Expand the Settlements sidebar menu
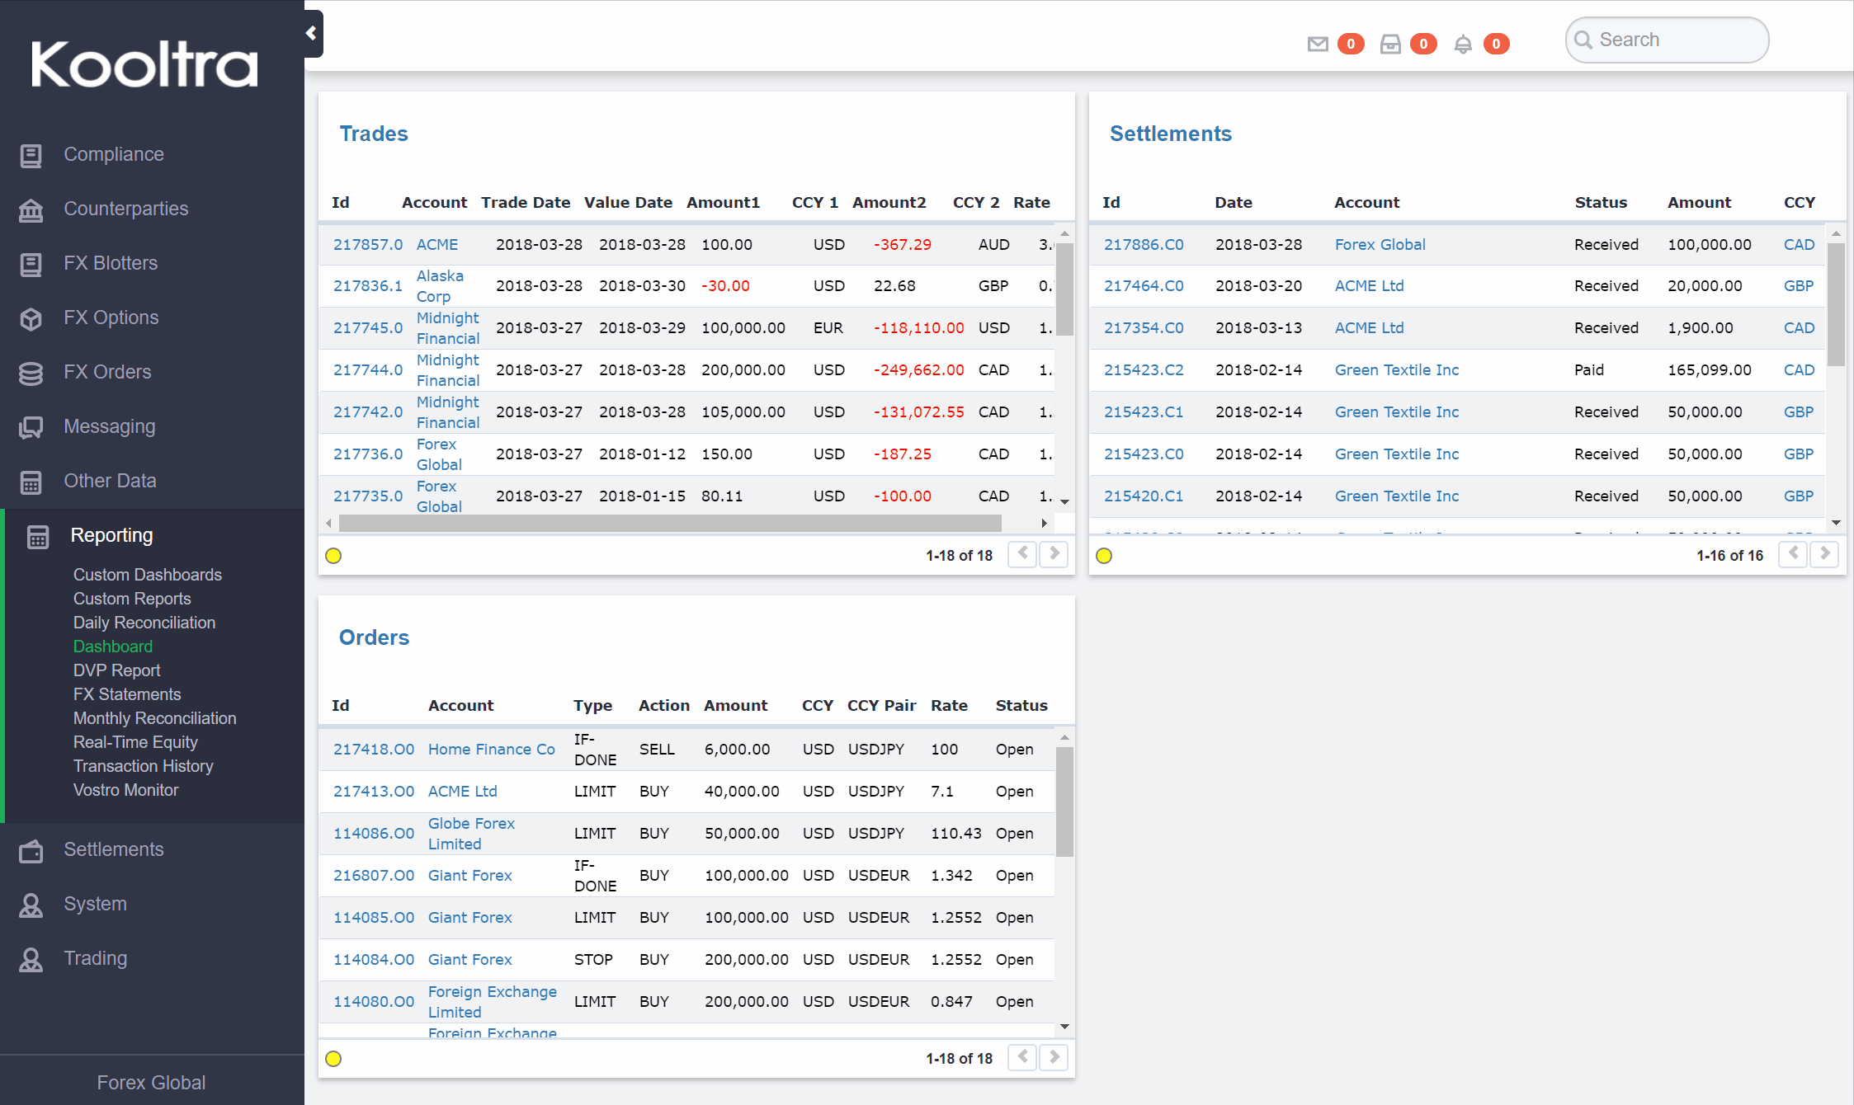Viewport: 1854px width, 1105px height. coord(114,849)
